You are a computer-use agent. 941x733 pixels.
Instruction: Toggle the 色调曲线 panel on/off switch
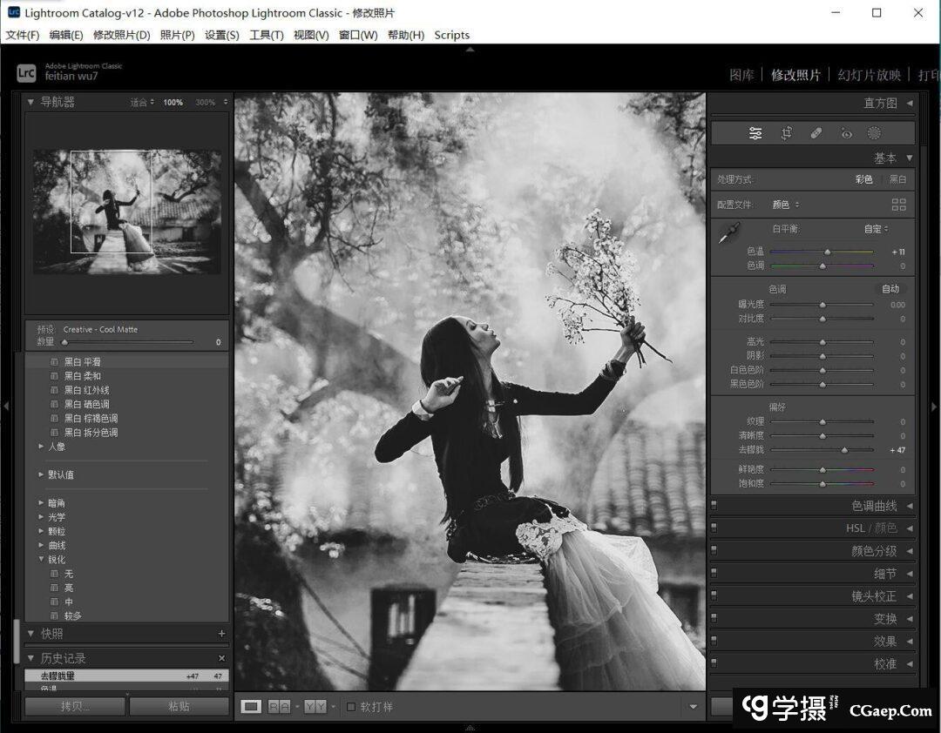point(714,506)
